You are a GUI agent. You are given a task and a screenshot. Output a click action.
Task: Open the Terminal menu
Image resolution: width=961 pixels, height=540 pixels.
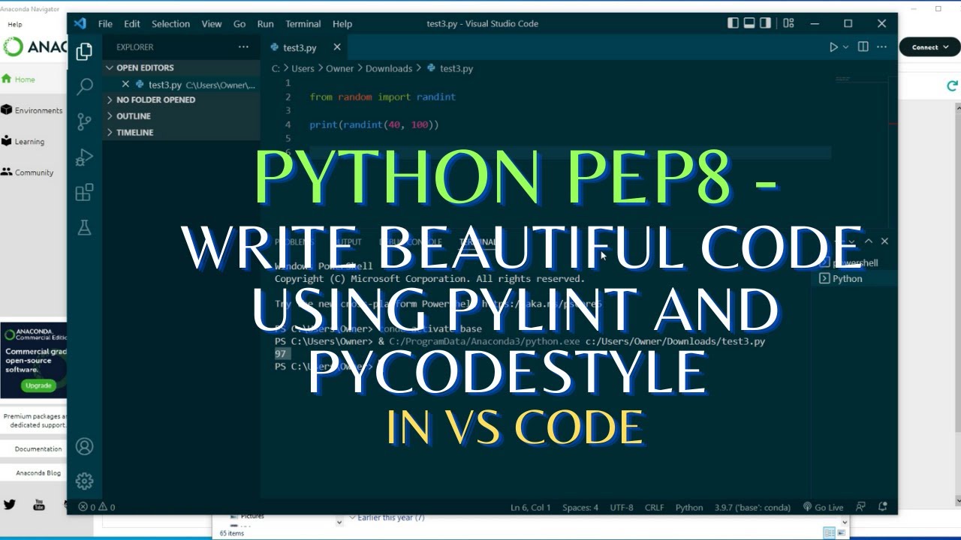pos(303,23)
